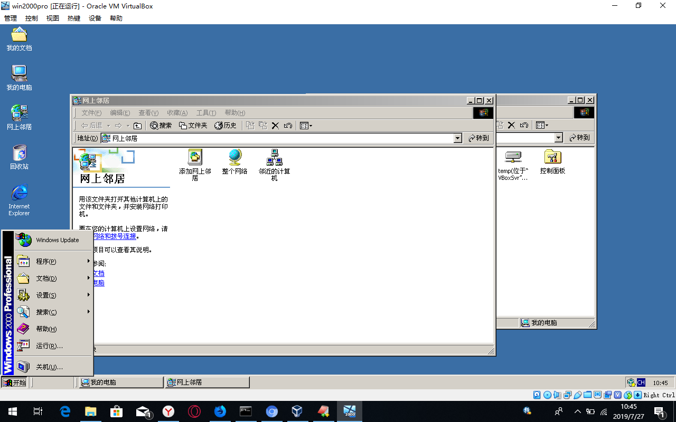Open the 查看(V) menu

click(x=148, y=113)
